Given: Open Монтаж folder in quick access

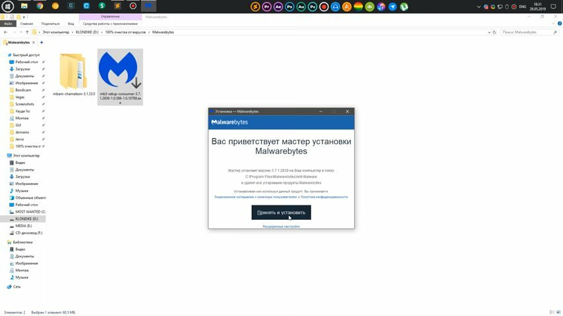Looking at the screenshot, I should [22, 118].
